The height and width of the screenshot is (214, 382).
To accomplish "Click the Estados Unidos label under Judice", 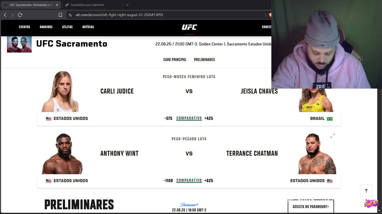I will point(71,119).
